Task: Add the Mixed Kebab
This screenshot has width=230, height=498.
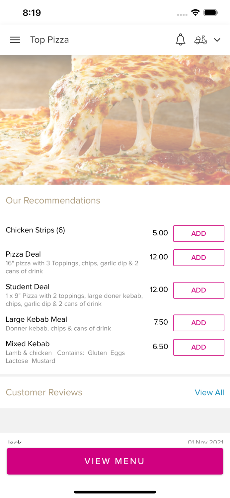Action: [198, 347]
